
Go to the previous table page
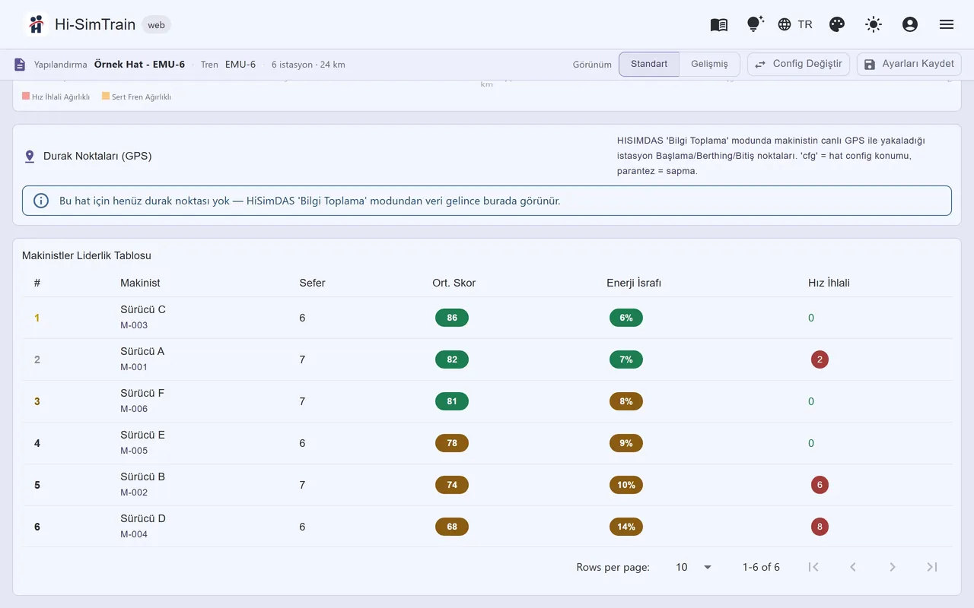pos(853,567)
